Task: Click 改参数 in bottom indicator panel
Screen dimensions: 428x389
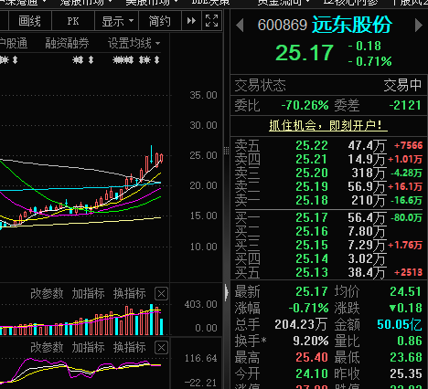Action: (x=47, y=347)
